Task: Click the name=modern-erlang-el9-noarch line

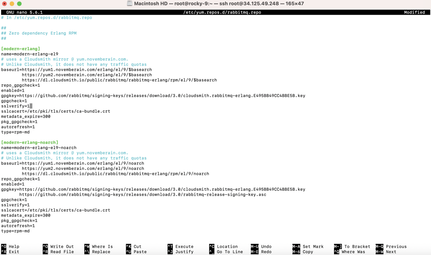Action: point(39,148)
